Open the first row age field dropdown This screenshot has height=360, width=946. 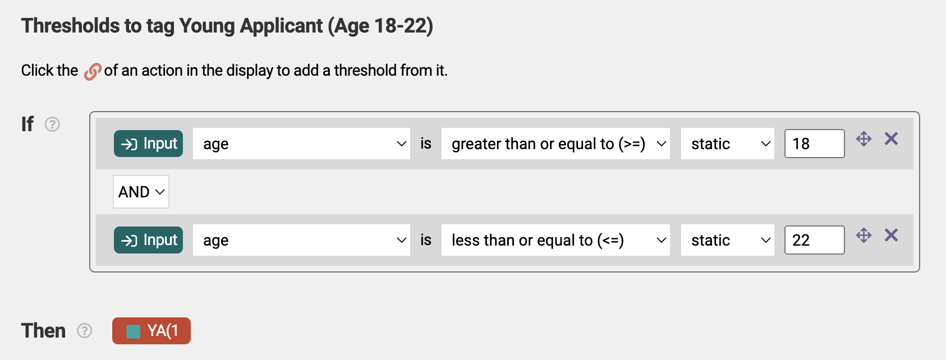click(x=301, y=144)
